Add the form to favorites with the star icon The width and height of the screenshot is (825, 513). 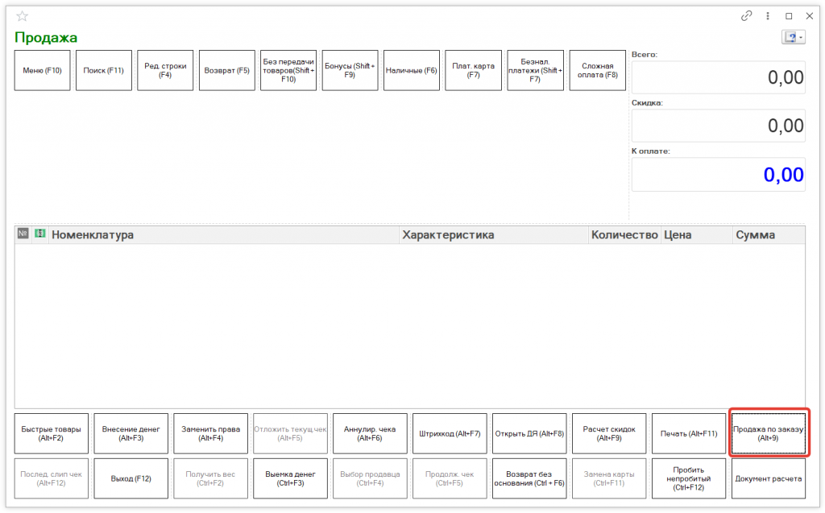pos(22,16)
